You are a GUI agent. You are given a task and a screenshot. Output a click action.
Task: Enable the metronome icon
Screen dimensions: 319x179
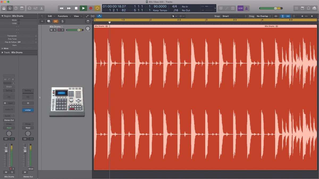pyautogui.click(x=246, y=8)
